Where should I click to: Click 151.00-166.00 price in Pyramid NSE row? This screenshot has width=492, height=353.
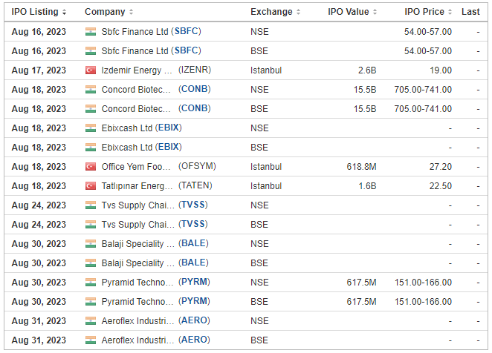click(423, 283)
